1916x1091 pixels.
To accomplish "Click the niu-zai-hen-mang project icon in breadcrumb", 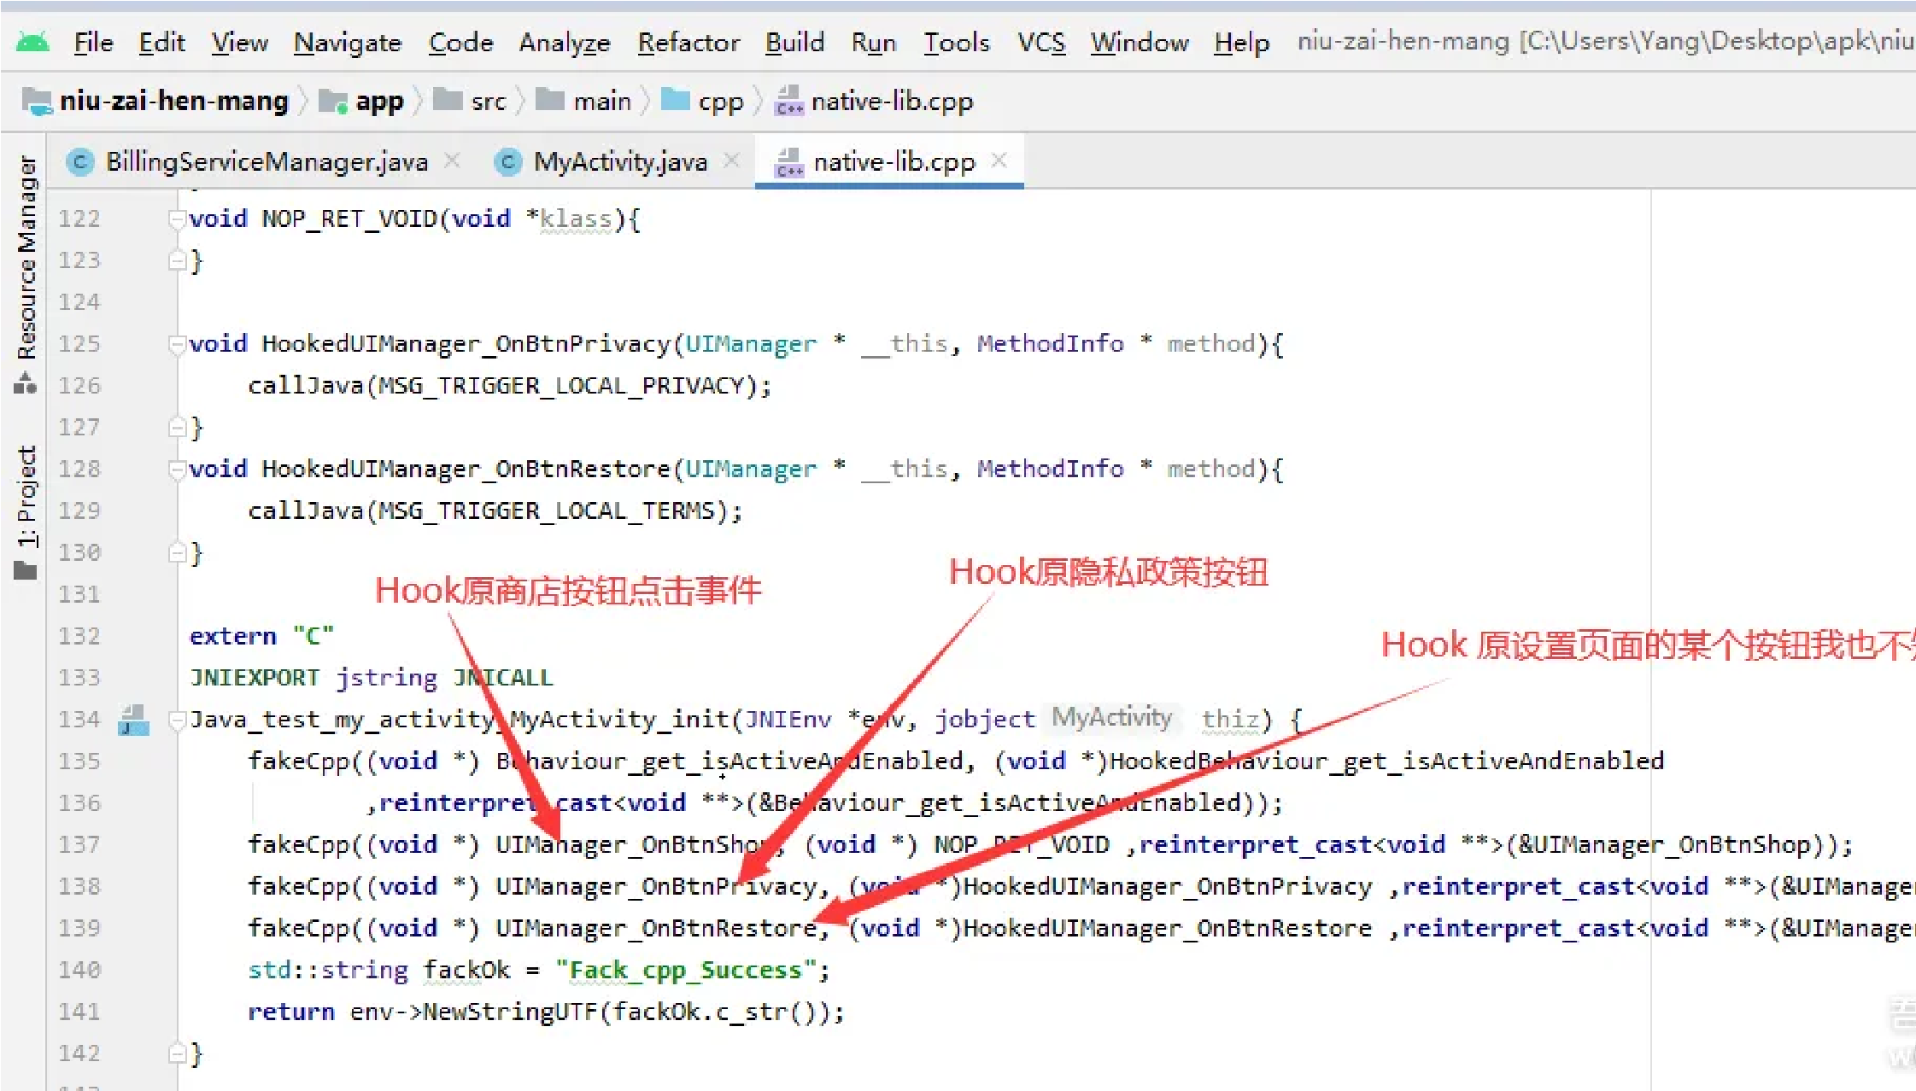I will [x=37, y=102].
